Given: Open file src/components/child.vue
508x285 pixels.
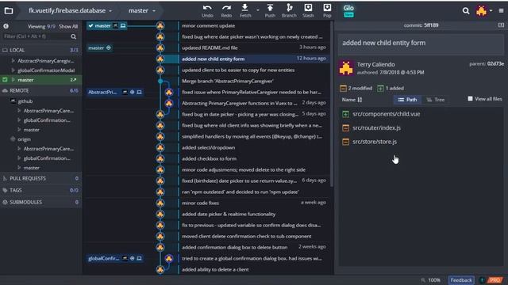Looking at the screenshot, I should click(387, 114).
